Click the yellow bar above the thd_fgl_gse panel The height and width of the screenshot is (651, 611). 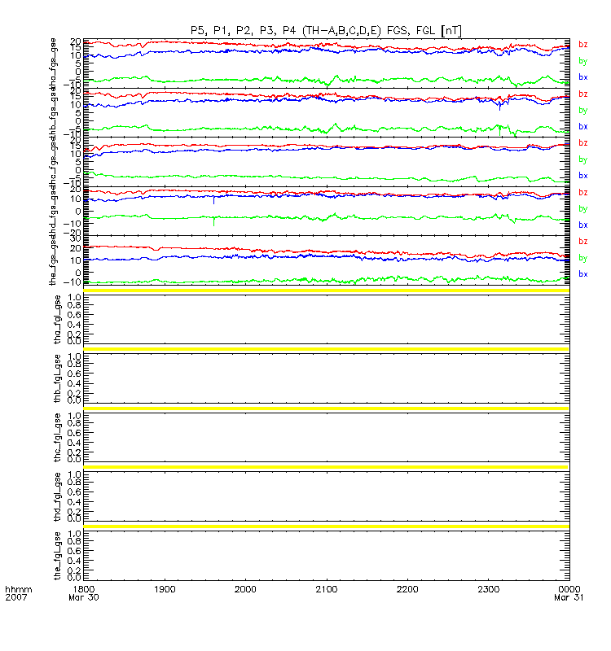(x=327, y=467)
